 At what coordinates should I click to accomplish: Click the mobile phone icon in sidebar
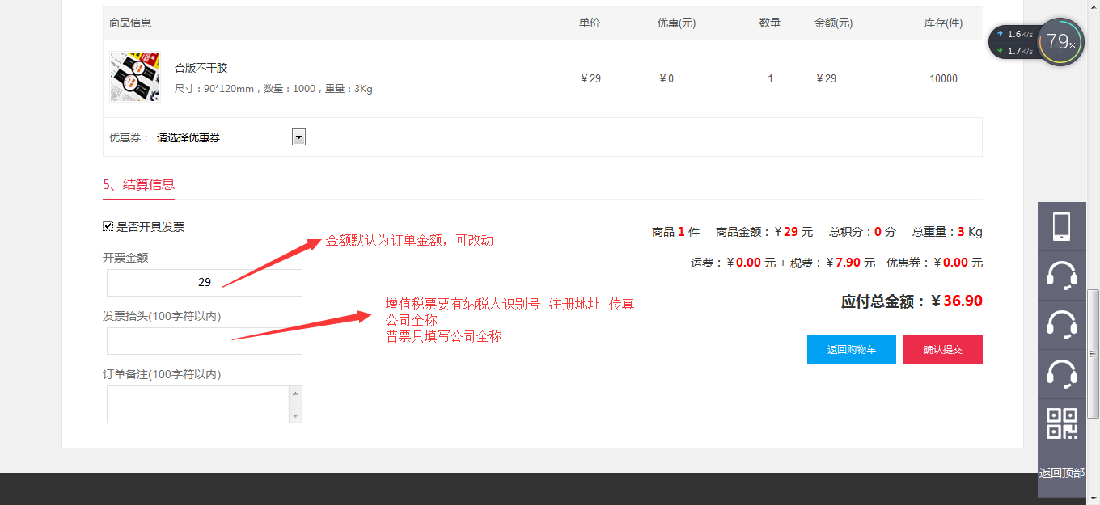(x=1061, y=226)
